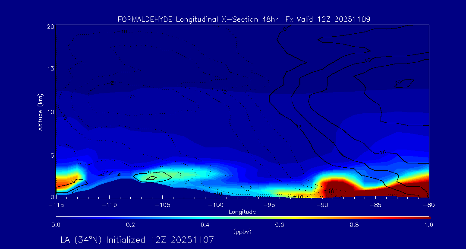Click the 15 km altitude tick label
This screenshot has width=466, height=249.
tap(50, 69)
